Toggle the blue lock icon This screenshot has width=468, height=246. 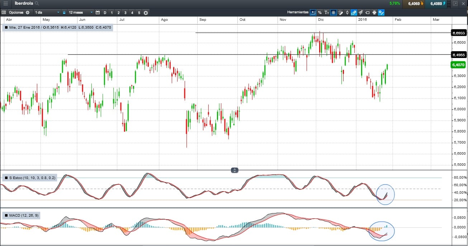(64, 13)
